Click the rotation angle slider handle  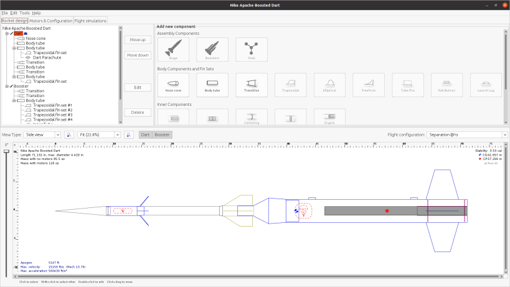[x=6, y=151]
